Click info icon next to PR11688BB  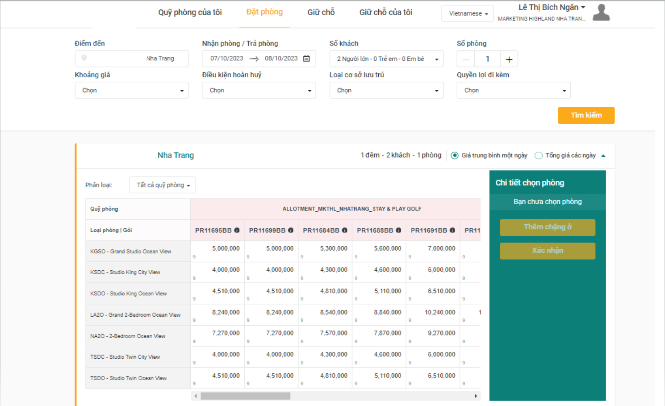tap(398, 230)
